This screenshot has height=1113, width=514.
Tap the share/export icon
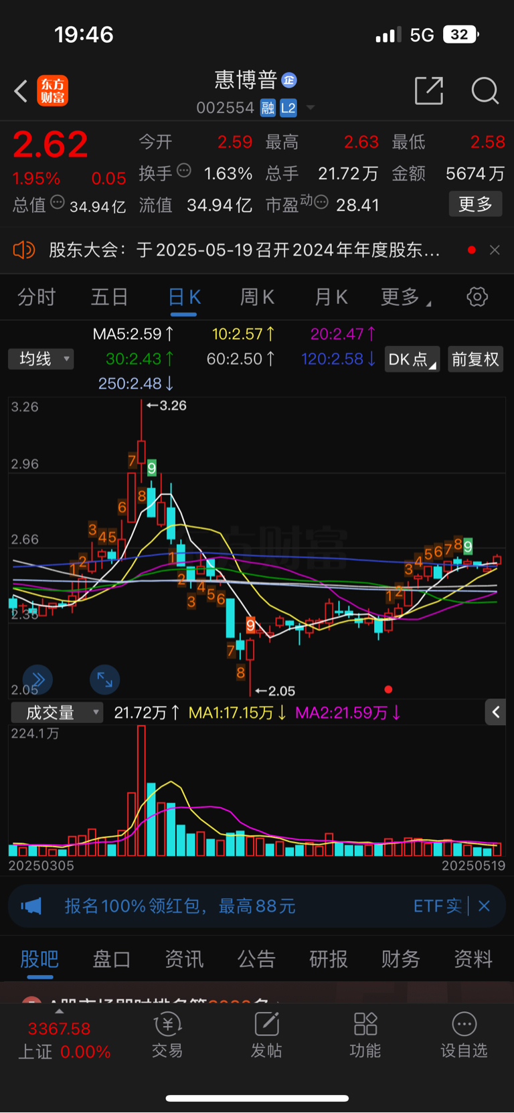coord(429,90)
